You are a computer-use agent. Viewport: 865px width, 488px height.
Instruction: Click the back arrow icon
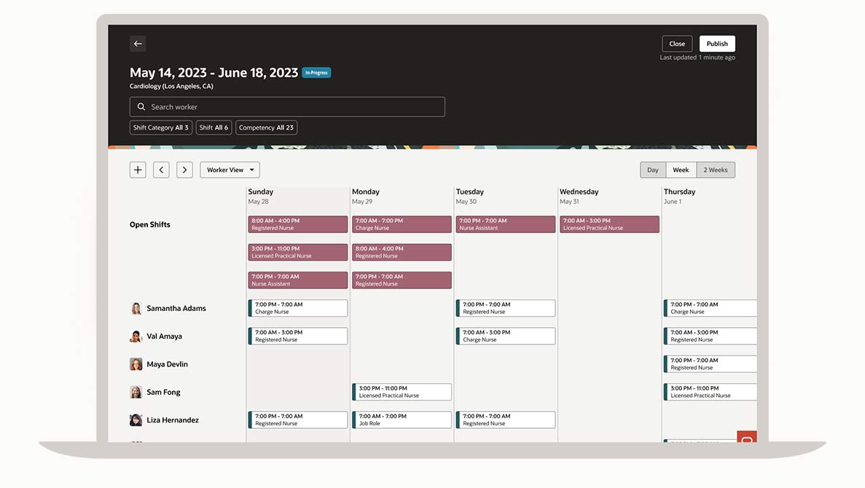[x=138, y=44]
